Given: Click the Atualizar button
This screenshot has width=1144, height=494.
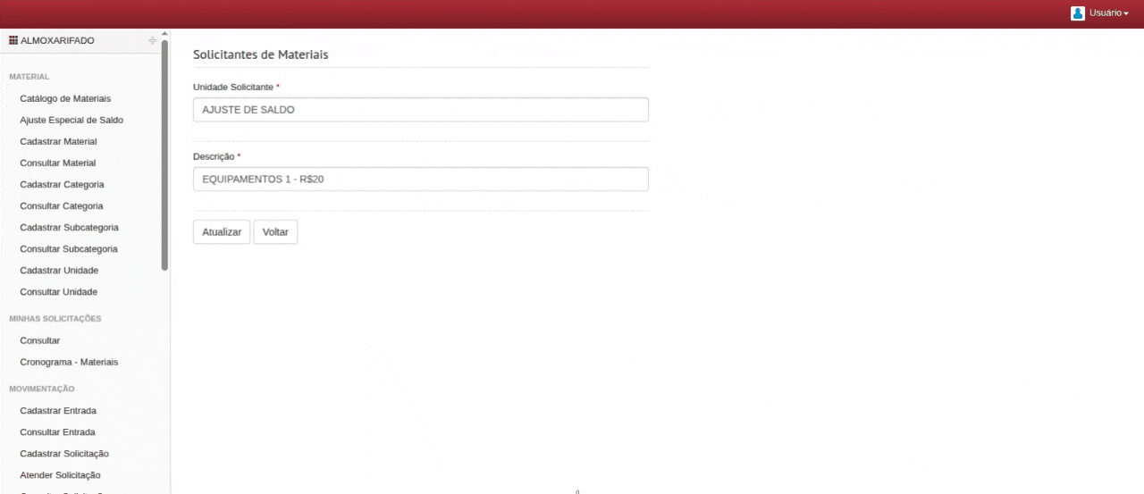Looking at the screenshot, I should coord(222,231).
